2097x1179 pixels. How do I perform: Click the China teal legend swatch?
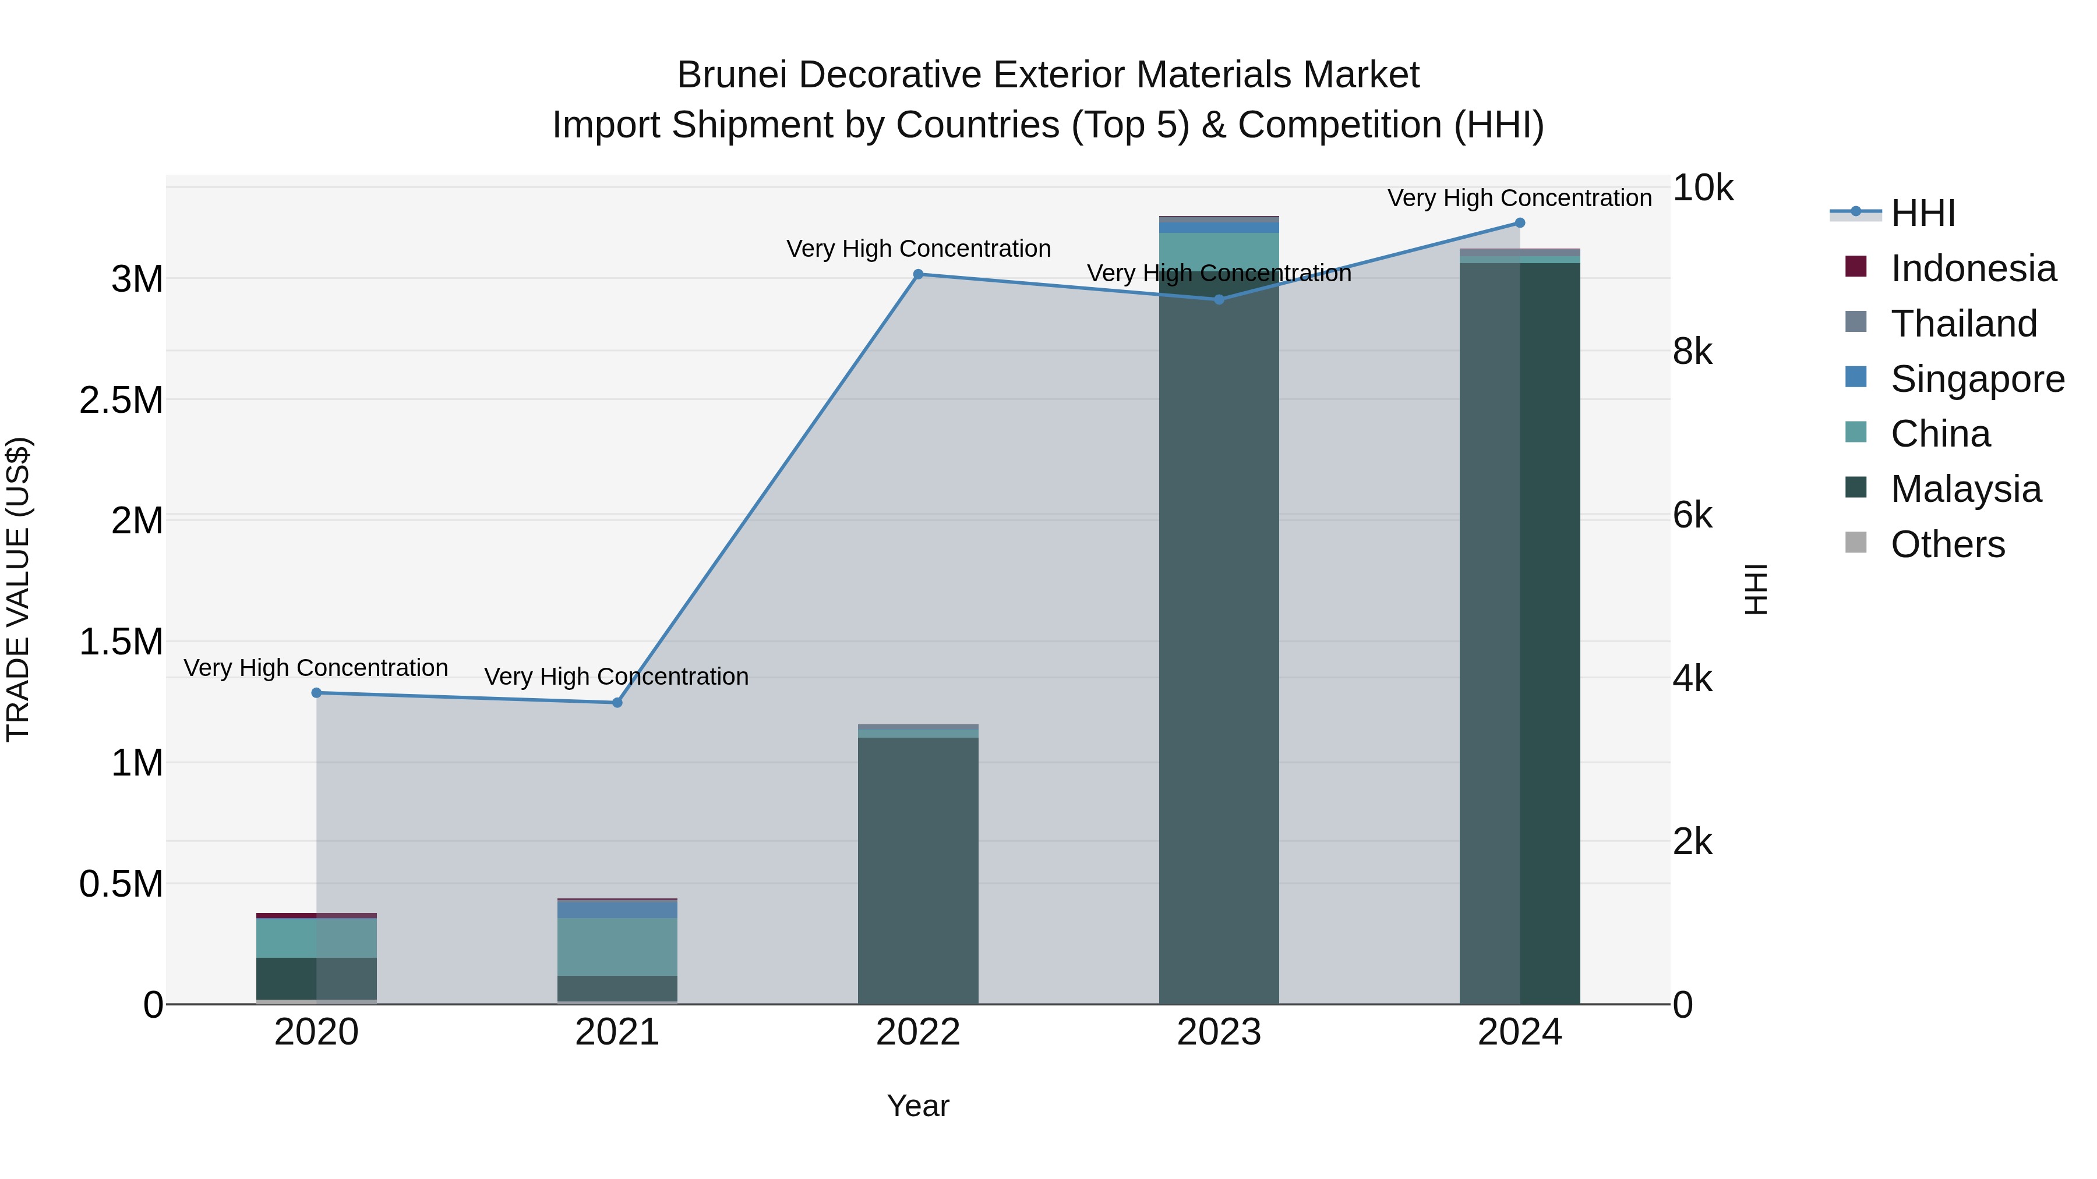pyautogui.click(x=1855, y=431)
